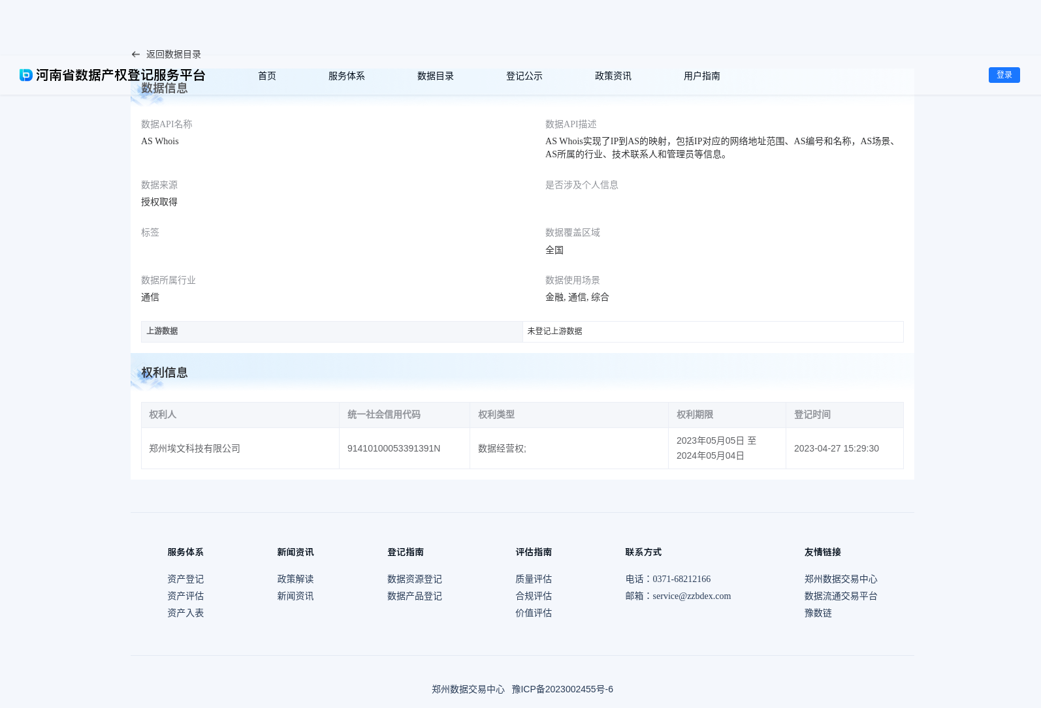
Task: Open 政策资讯 navigation item
Action: click(613, 76)
